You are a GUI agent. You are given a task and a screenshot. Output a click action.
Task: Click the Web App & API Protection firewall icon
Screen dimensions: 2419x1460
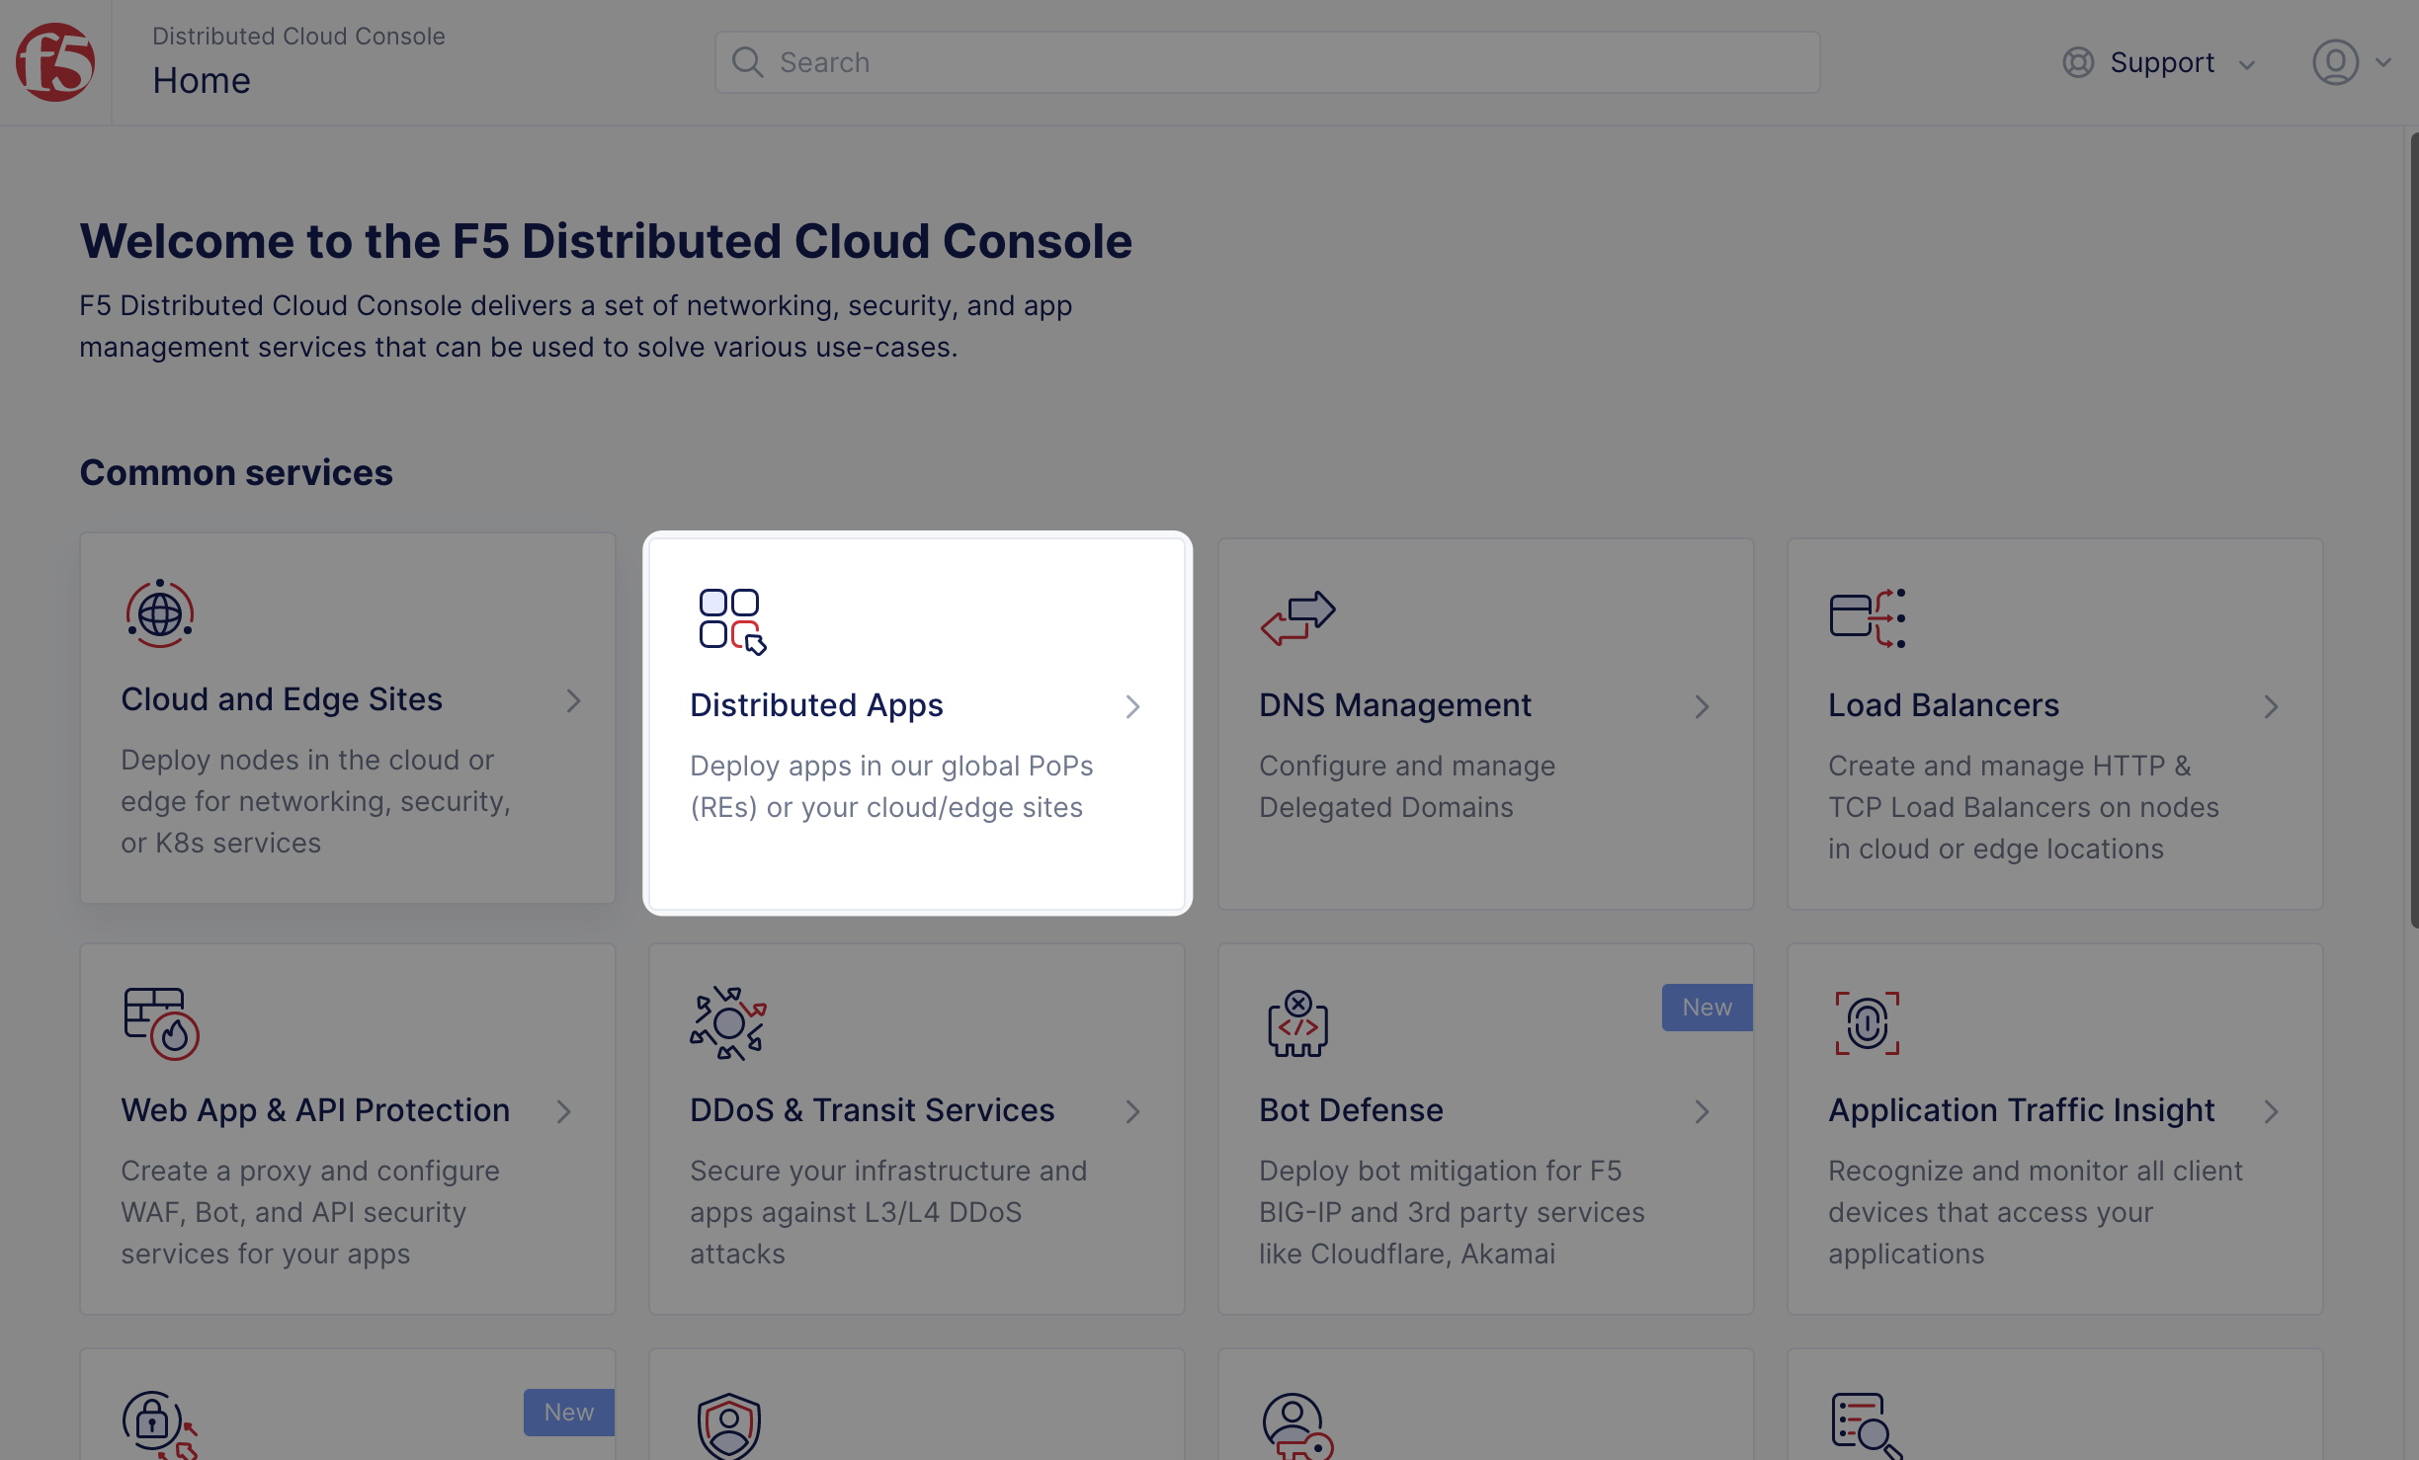tap(161, 1023)
